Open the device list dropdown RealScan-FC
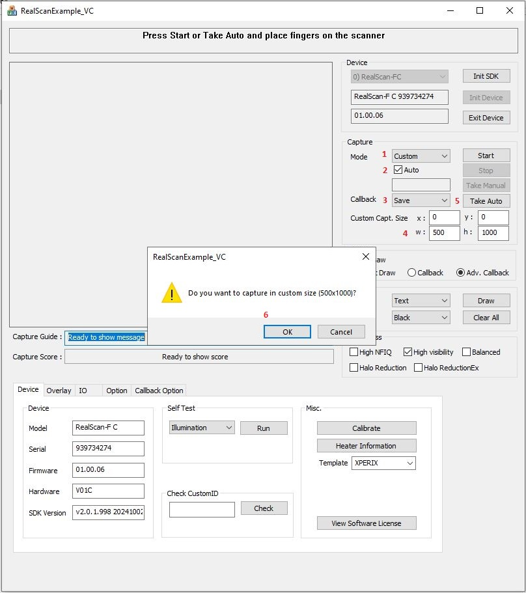Screen dimensions: 526x593 pos(399,76)
